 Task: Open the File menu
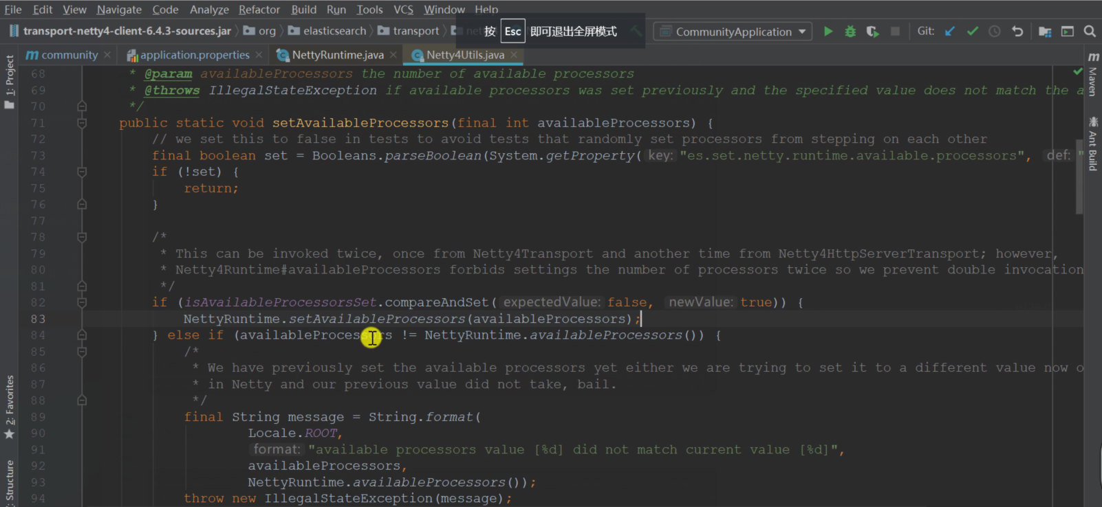(13, 10)
